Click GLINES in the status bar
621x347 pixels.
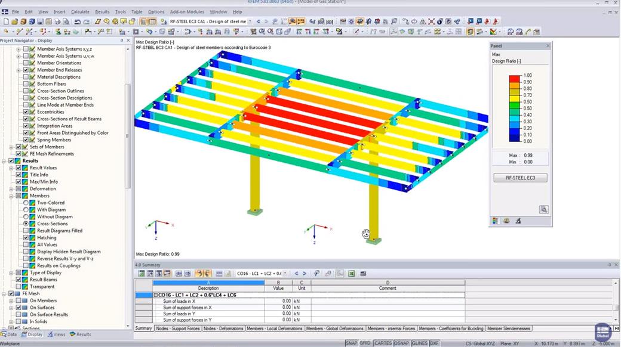420,343
